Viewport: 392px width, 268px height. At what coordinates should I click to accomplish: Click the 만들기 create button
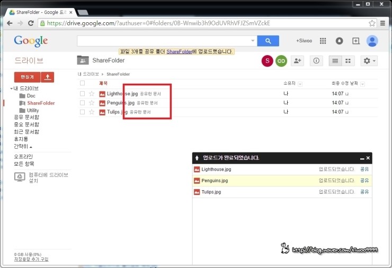point(27,77)
